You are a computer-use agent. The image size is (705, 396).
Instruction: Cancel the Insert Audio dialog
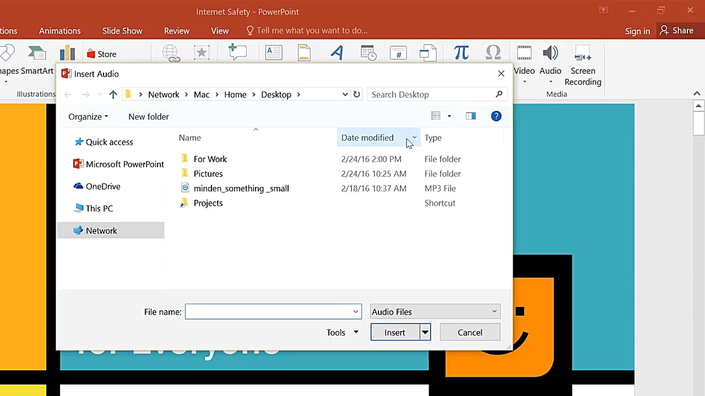470,332
